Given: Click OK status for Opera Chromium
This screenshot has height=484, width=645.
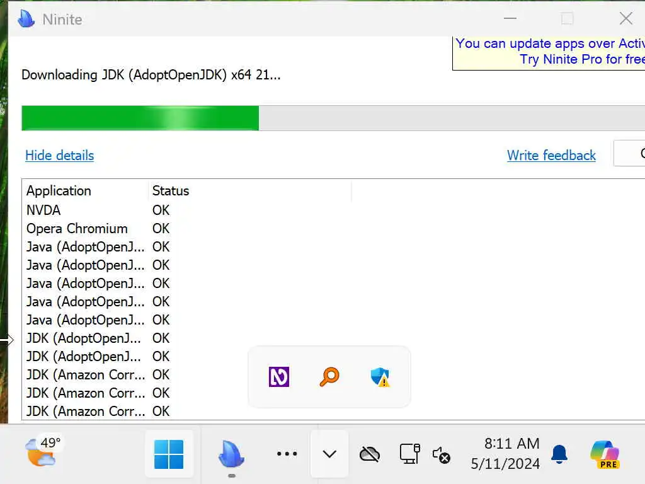Looking at the screenshot, I should [x=161, y=228].
